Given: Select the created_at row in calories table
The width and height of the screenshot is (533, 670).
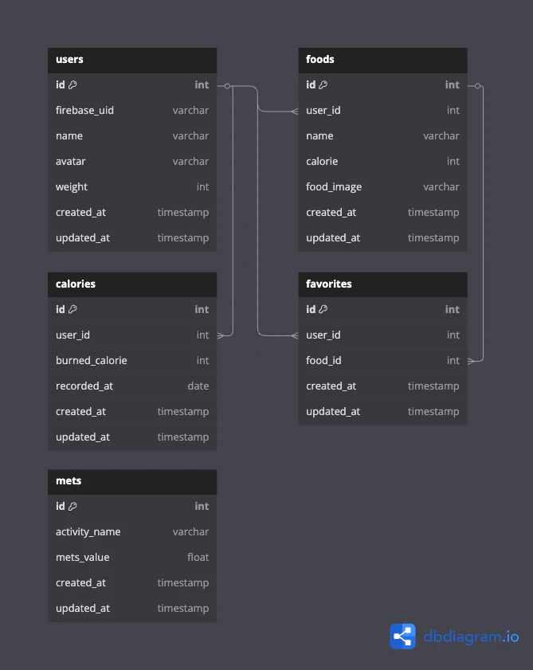Looking at the screenshot, I should (x=132, y=412).
